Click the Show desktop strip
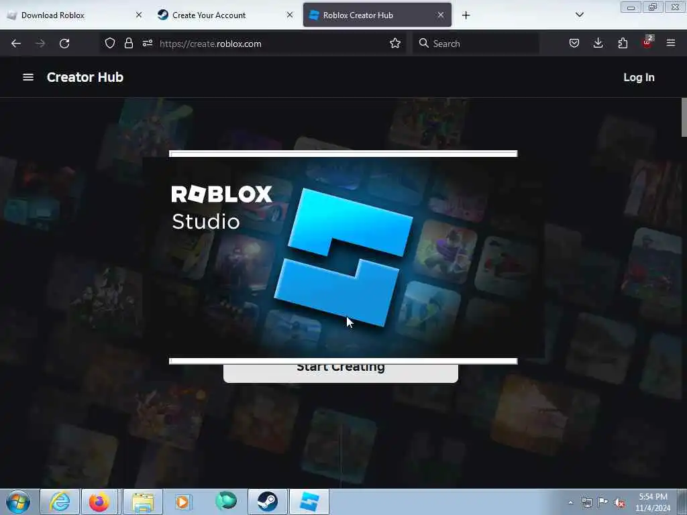 pos(682,502)
